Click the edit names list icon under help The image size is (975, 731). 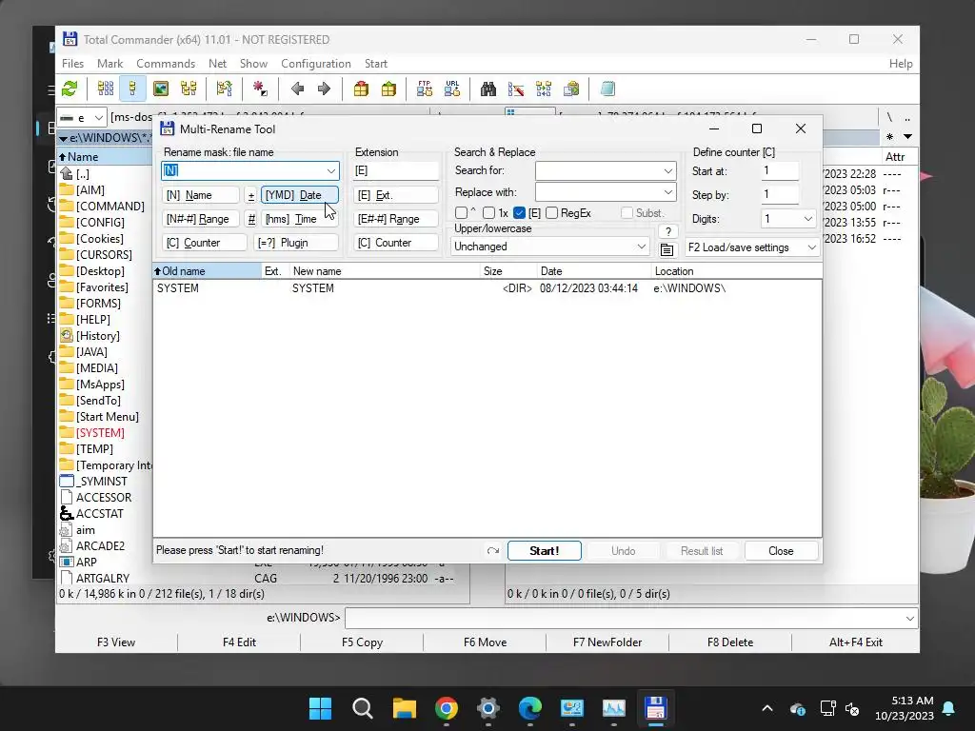[667, 250]
